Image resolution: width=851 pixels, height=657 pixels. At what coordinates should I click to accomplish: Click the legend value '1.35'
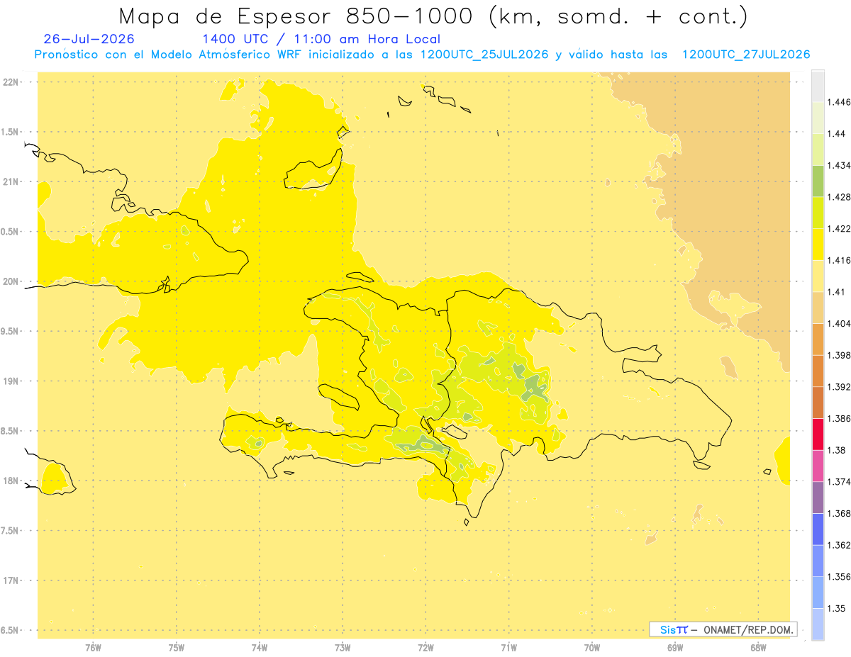coord(838,608)
